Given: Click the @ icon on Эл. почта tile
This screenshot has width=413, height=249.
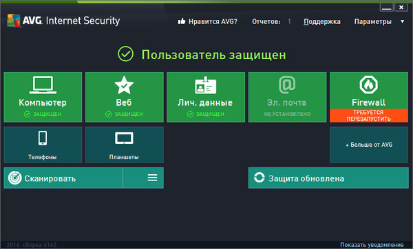Looking at the screenshot, I should coord(287,85).
